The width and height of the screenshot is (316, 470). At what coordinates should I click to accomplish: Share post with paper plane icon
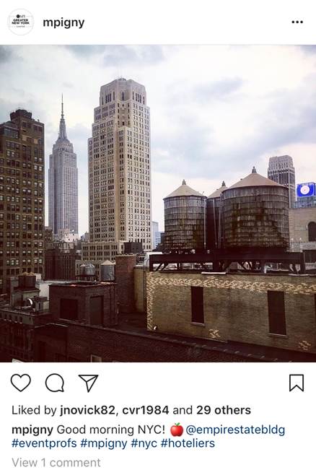point(88,383)
